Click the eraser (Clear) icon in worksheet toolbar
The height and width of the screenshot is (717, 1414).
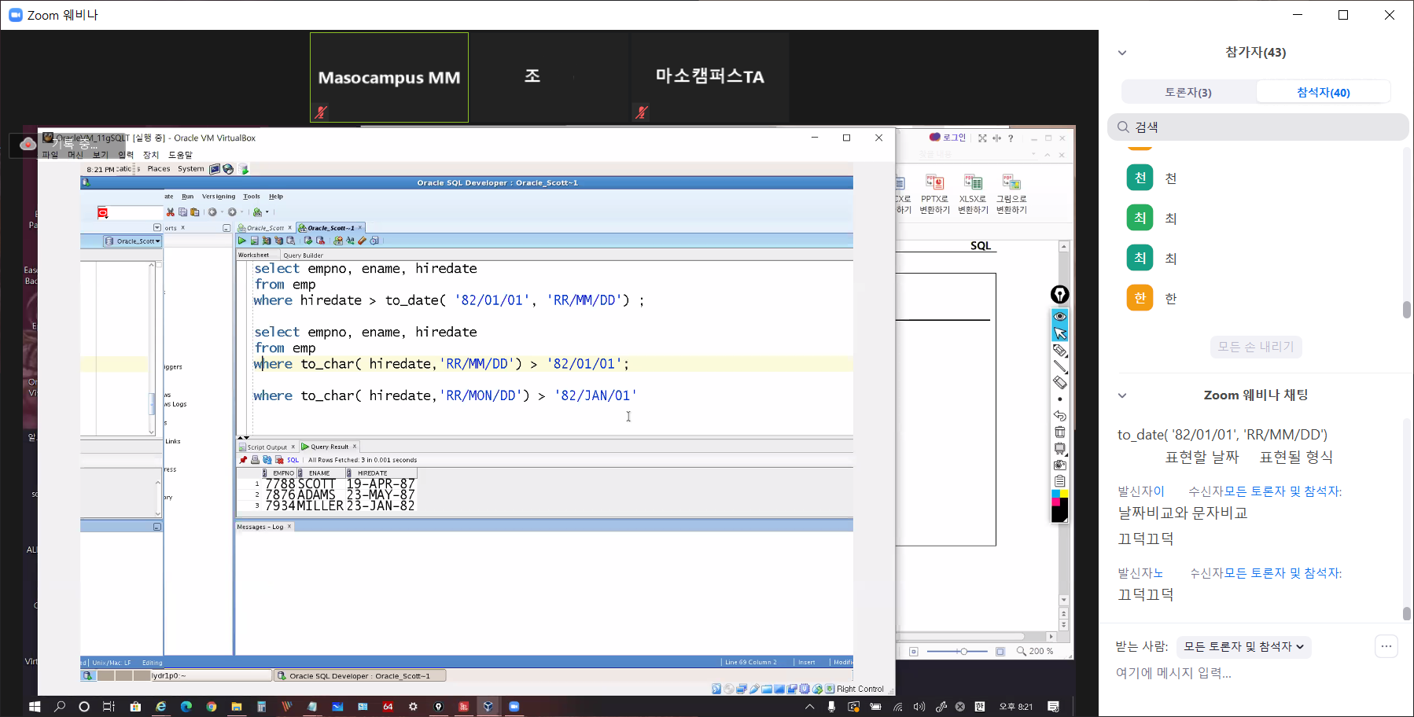(363, 241)
